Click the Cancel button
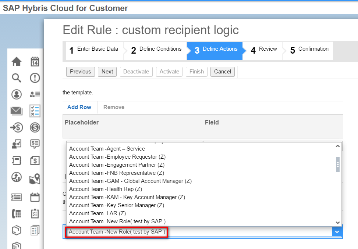The width and height of the screenshot is (358, 249). pos(223,72)
